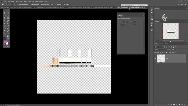Add a layer mask
The width and height of the screenshot is (188, 106).
[x=174, y=105]
